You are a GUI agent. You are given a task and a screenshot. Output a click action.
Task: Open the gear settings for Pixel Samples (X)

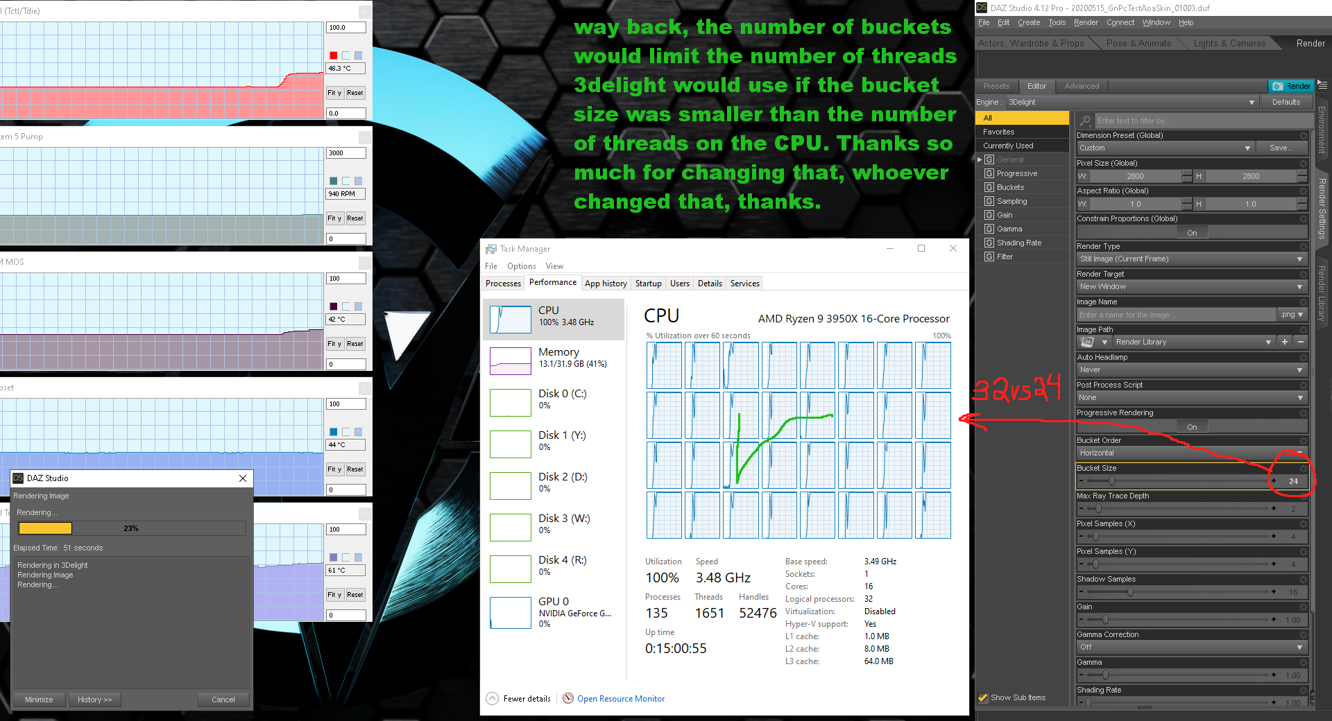[1303, 523]
